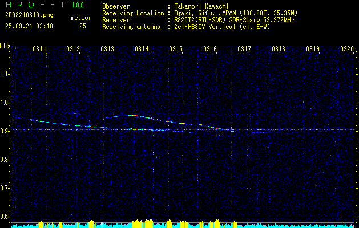Image resolution: width=359 pixels, height=228 pixels.
Task: Click the 0317 time marker
Action: pyautogui.click(x=244, y=49)
